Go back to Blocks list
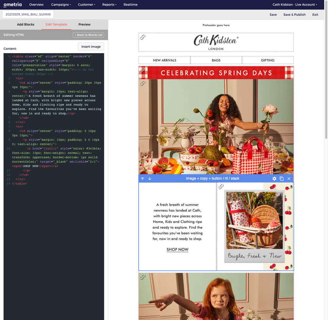328x320 pixels. click(88, 35)
